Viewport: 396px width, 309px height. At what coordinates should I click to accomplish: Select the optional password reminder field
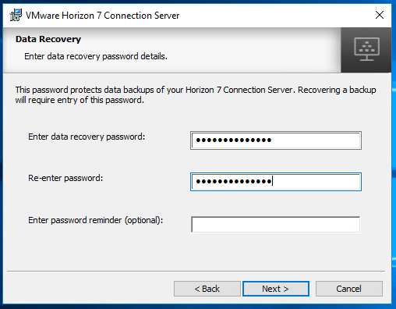click(x=276, y=224)
